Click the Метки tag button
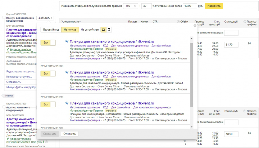 9,95
